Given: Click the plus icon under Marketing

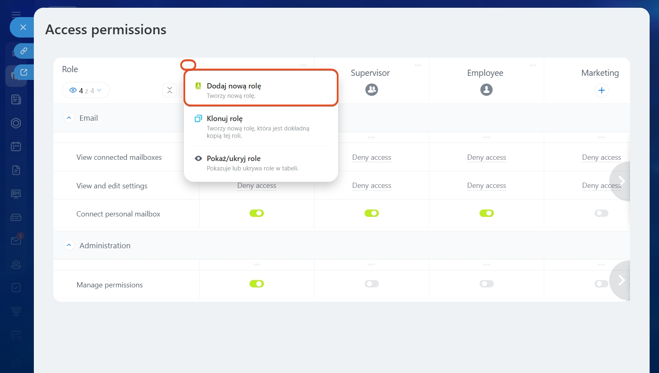Looking at the screenshot, I should coord(602,90).
